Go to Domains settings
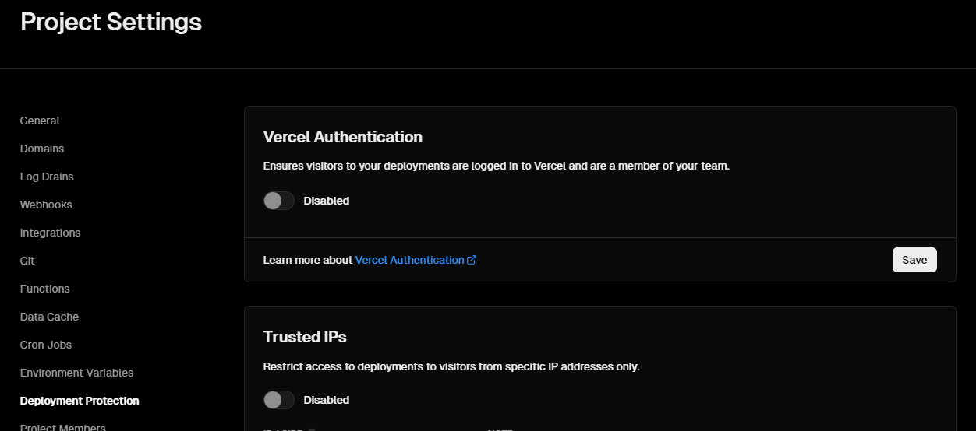This screenshot has height=431, width=976. tap(42, 149)
